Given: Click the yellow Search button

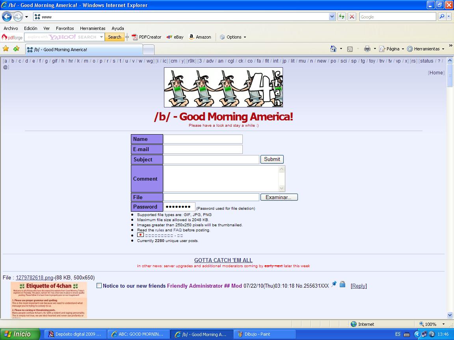Looking at the screenshot, I should (x=115, y=37).
